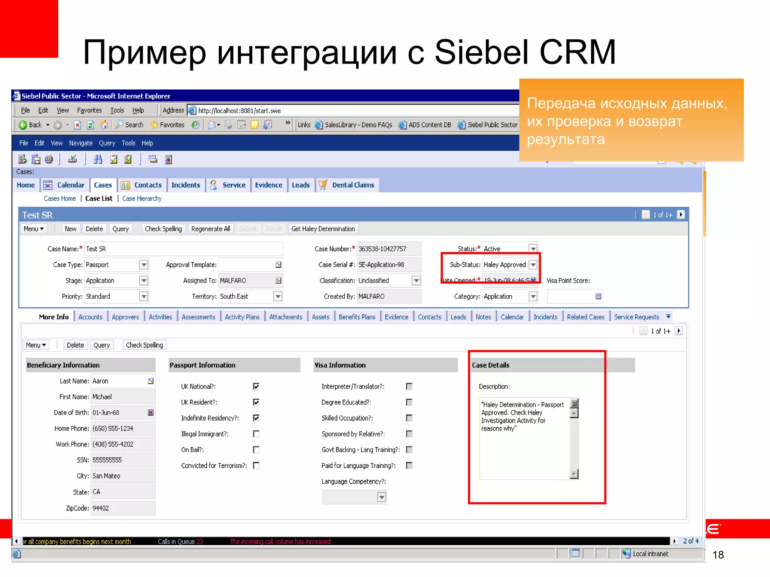Open the Approvers view tab
This screenshot has height=577, width=770.
[x=126, y=317]
